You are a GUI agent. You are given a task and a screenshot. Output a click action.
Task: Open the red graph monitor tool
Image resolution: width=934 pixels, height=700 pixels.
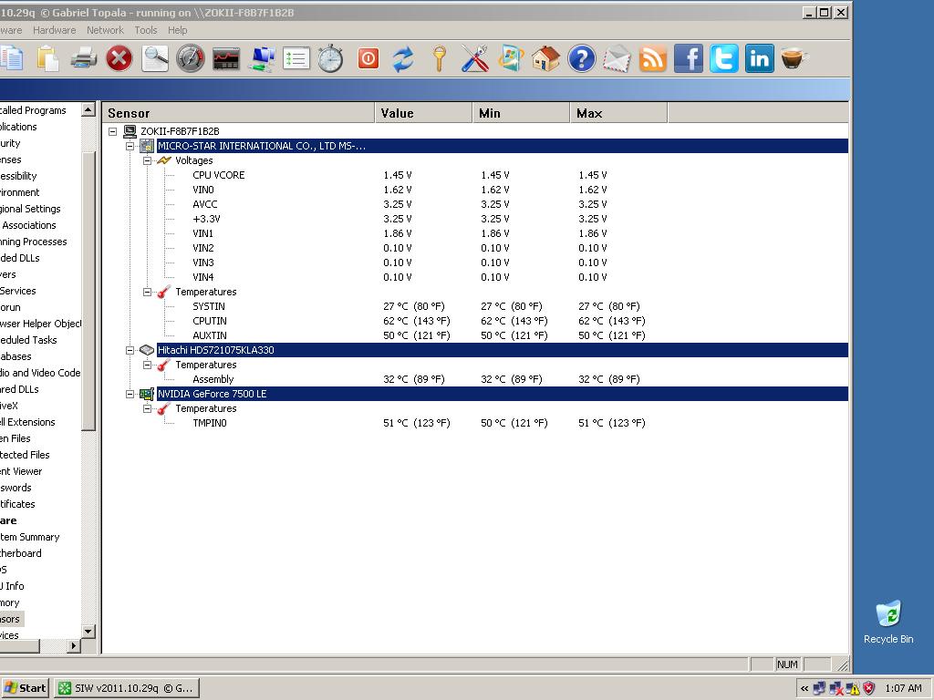coord(226,59)
